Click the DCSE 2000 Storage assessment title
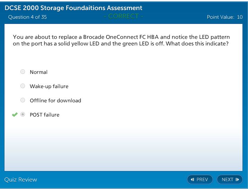Viewport: 248px width, 189px height. pyautogui.click(x=74, y=8)
